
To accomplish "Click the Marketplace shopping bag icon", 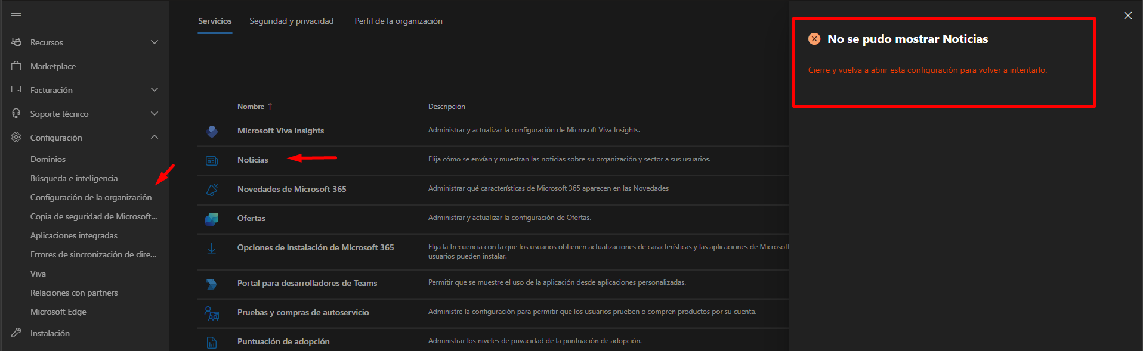I will [16, 66].
